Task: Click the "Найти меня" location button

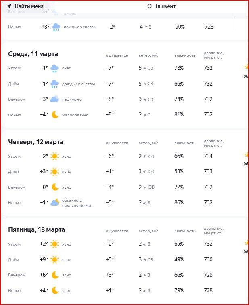Action: (x=25, y=6)
